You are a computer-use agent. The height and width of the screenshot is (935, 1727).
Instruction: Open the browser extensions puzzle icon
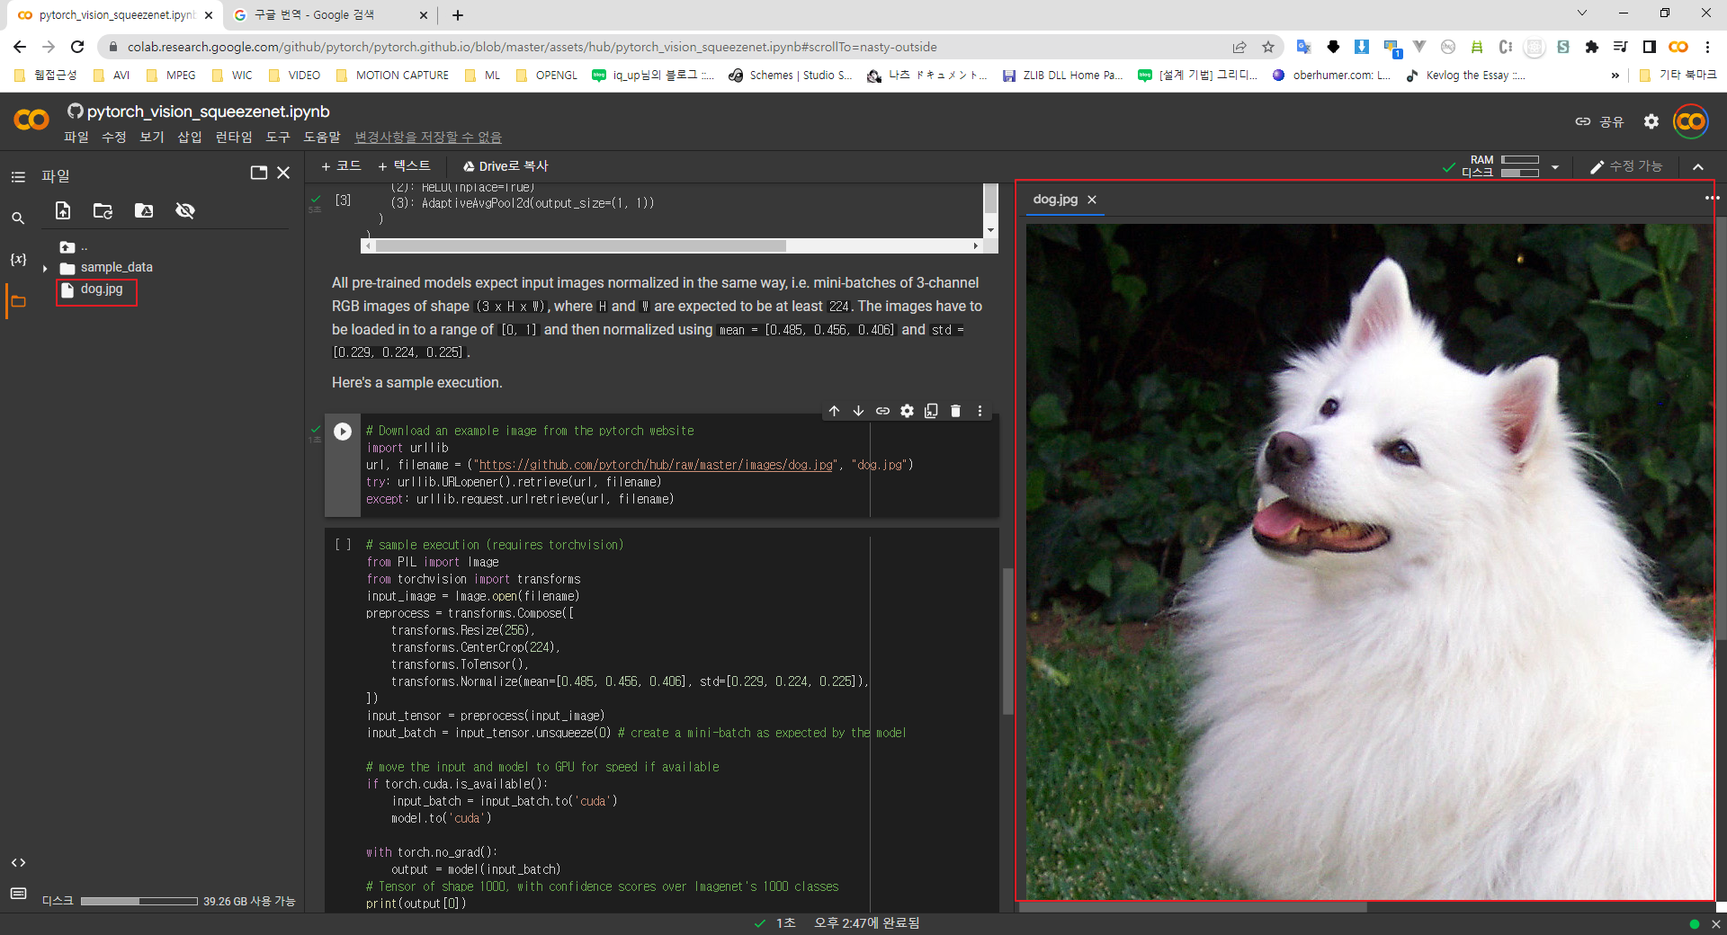click(1592, 47)
